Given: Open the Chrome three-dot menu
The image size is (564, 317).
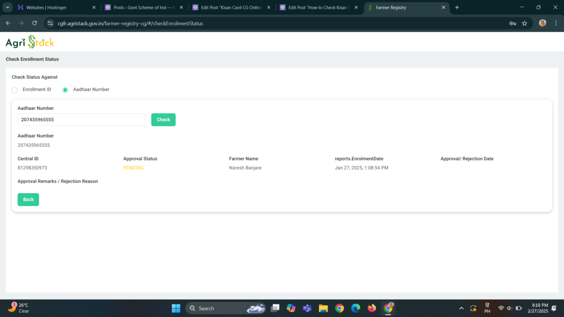Looking at the screenshot, I should click(x=556, y=23).
